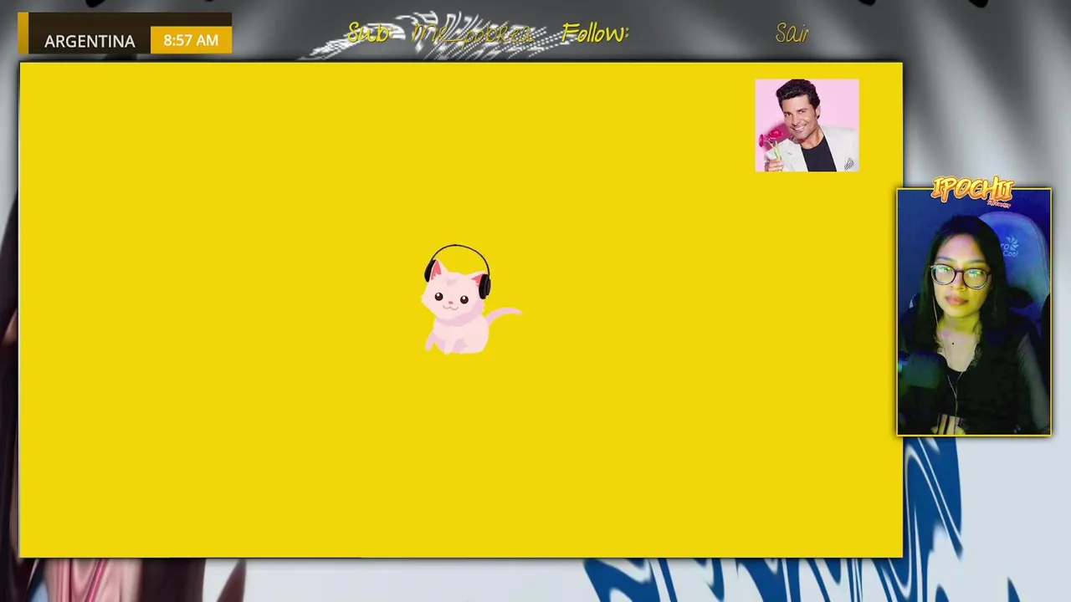Click the subscriber name beside 'Sub:'

[x=473, y=34]
